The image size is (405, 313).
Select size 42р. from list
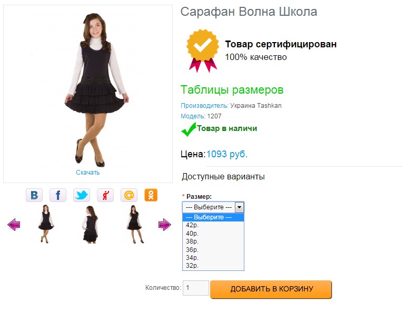tap(192, 225)
